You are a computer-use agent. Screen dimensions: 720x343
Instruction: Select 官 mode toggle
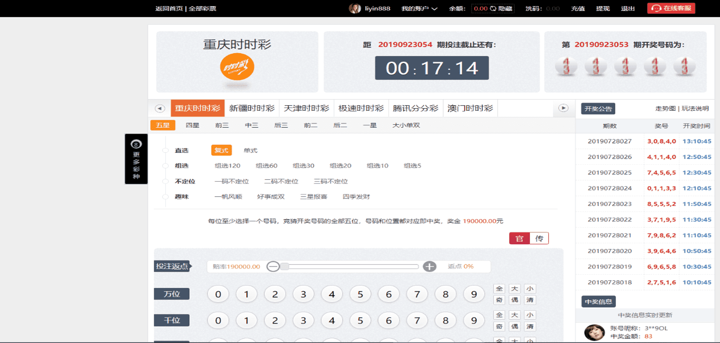point(519,238)
